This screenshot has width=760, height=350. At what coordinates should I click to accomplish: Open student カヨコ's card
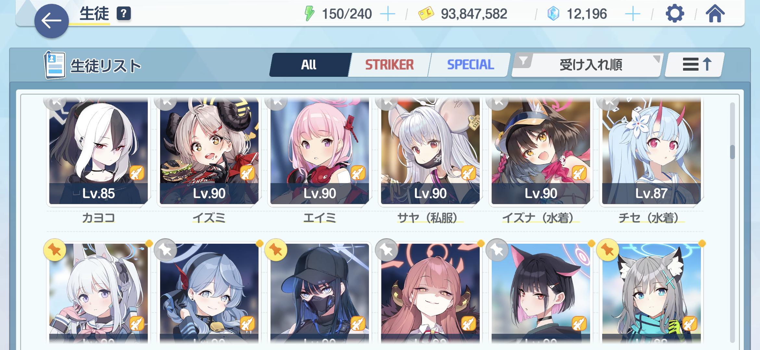(x=98, y=151)
